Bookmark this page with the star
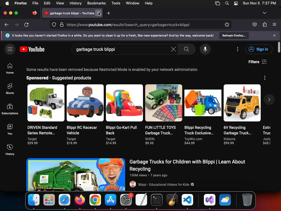281x211 pixels. (x=227, y=24)
